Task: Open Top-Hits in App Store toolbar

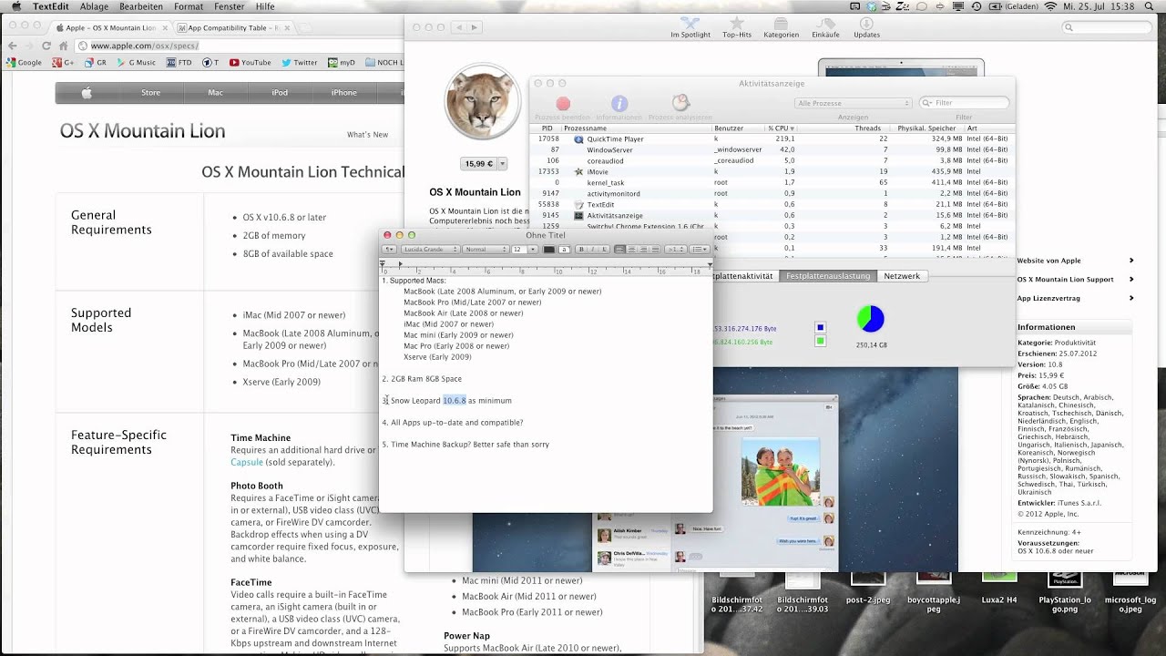Action: pos(737,27)
